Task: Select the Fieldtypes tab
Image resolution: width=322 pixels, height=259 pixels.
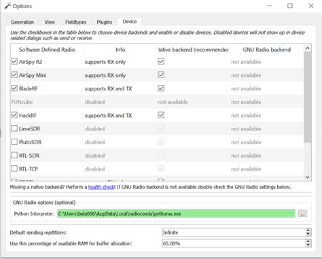Action: 75,22
